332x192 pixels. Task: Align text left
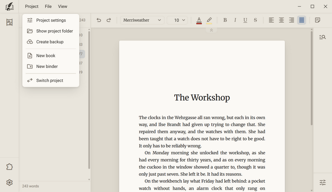(x=271, y=20)
